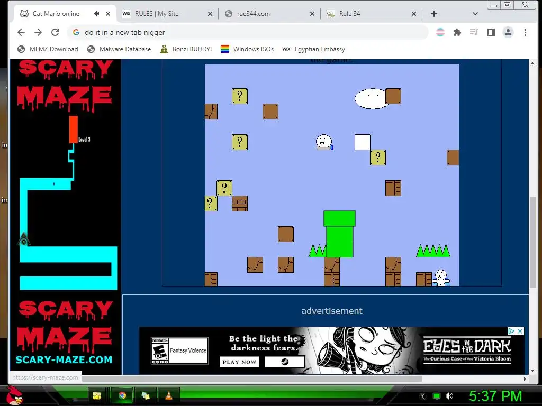Viewport: 542px width, 406px height.
Task: Click the 5:37 PM taskbar clock
Action: (495, 396)
